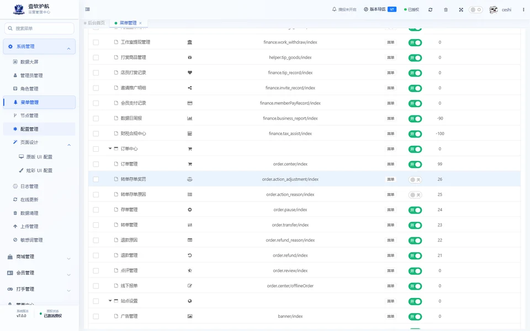Enable the 转单存单原因 status switch

coord(415,195)
